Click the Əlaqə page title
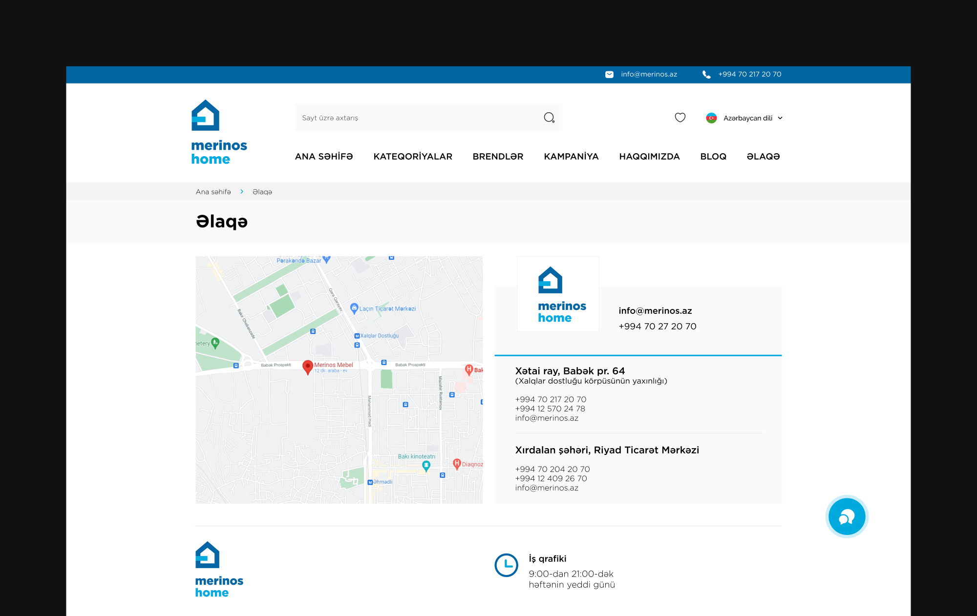 click(222, 222)
